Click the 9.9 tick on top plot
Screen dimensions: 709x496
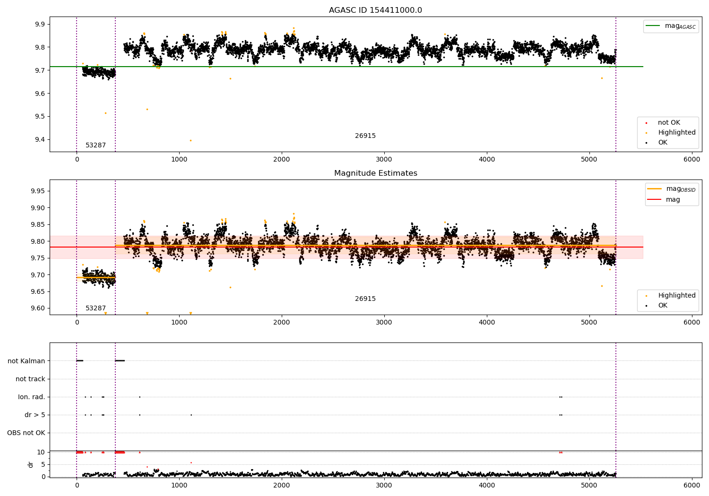40,25
